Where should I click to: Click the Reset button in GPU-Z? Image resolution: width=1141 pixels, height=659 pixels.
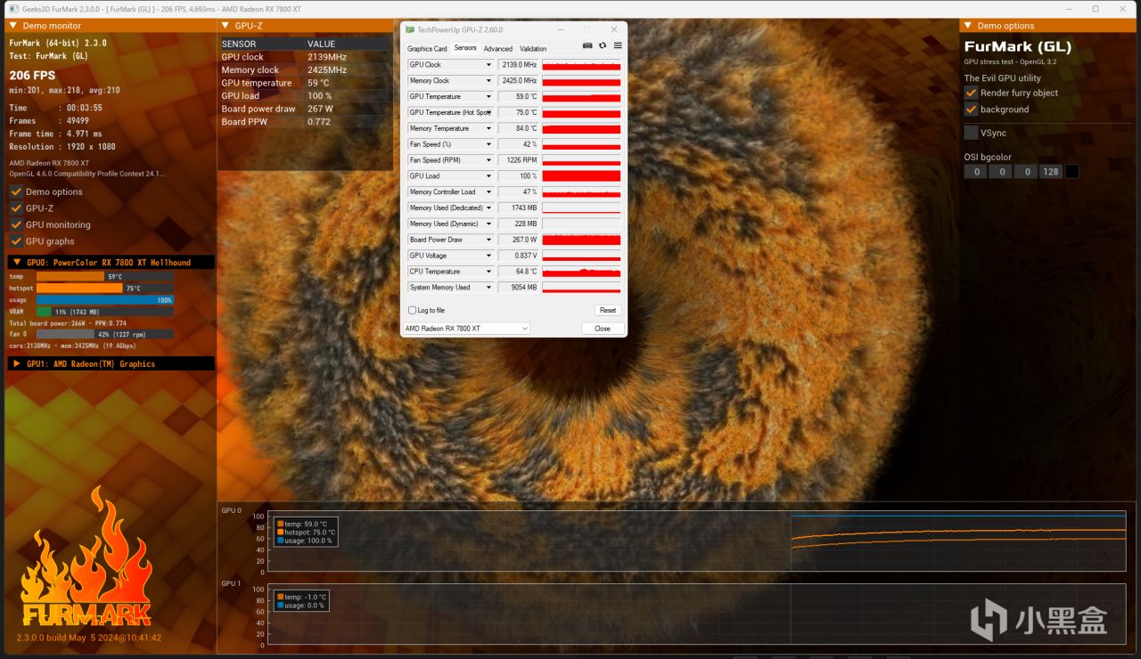(x=607, y=310)
